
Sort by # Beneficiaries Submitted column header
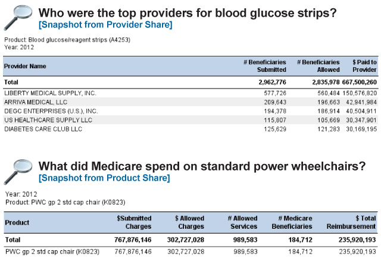point(265,66)
